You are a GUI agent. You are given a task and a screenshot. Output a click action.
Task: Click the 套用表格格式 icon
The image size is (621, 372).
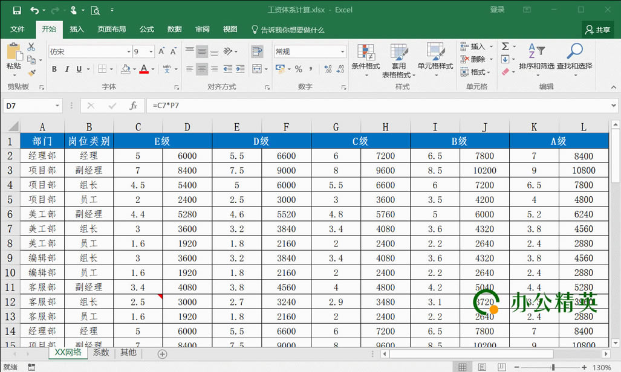pos(399,59)
